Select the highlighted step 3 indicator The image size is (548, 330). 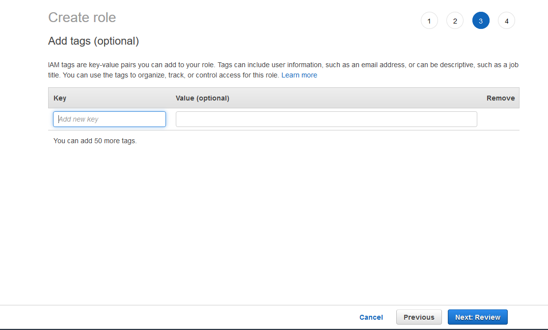click(481, 21)
